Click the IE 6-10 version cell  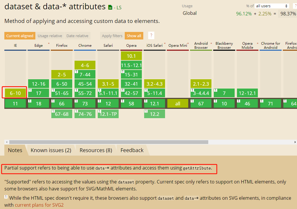click(x=15, y=93)
